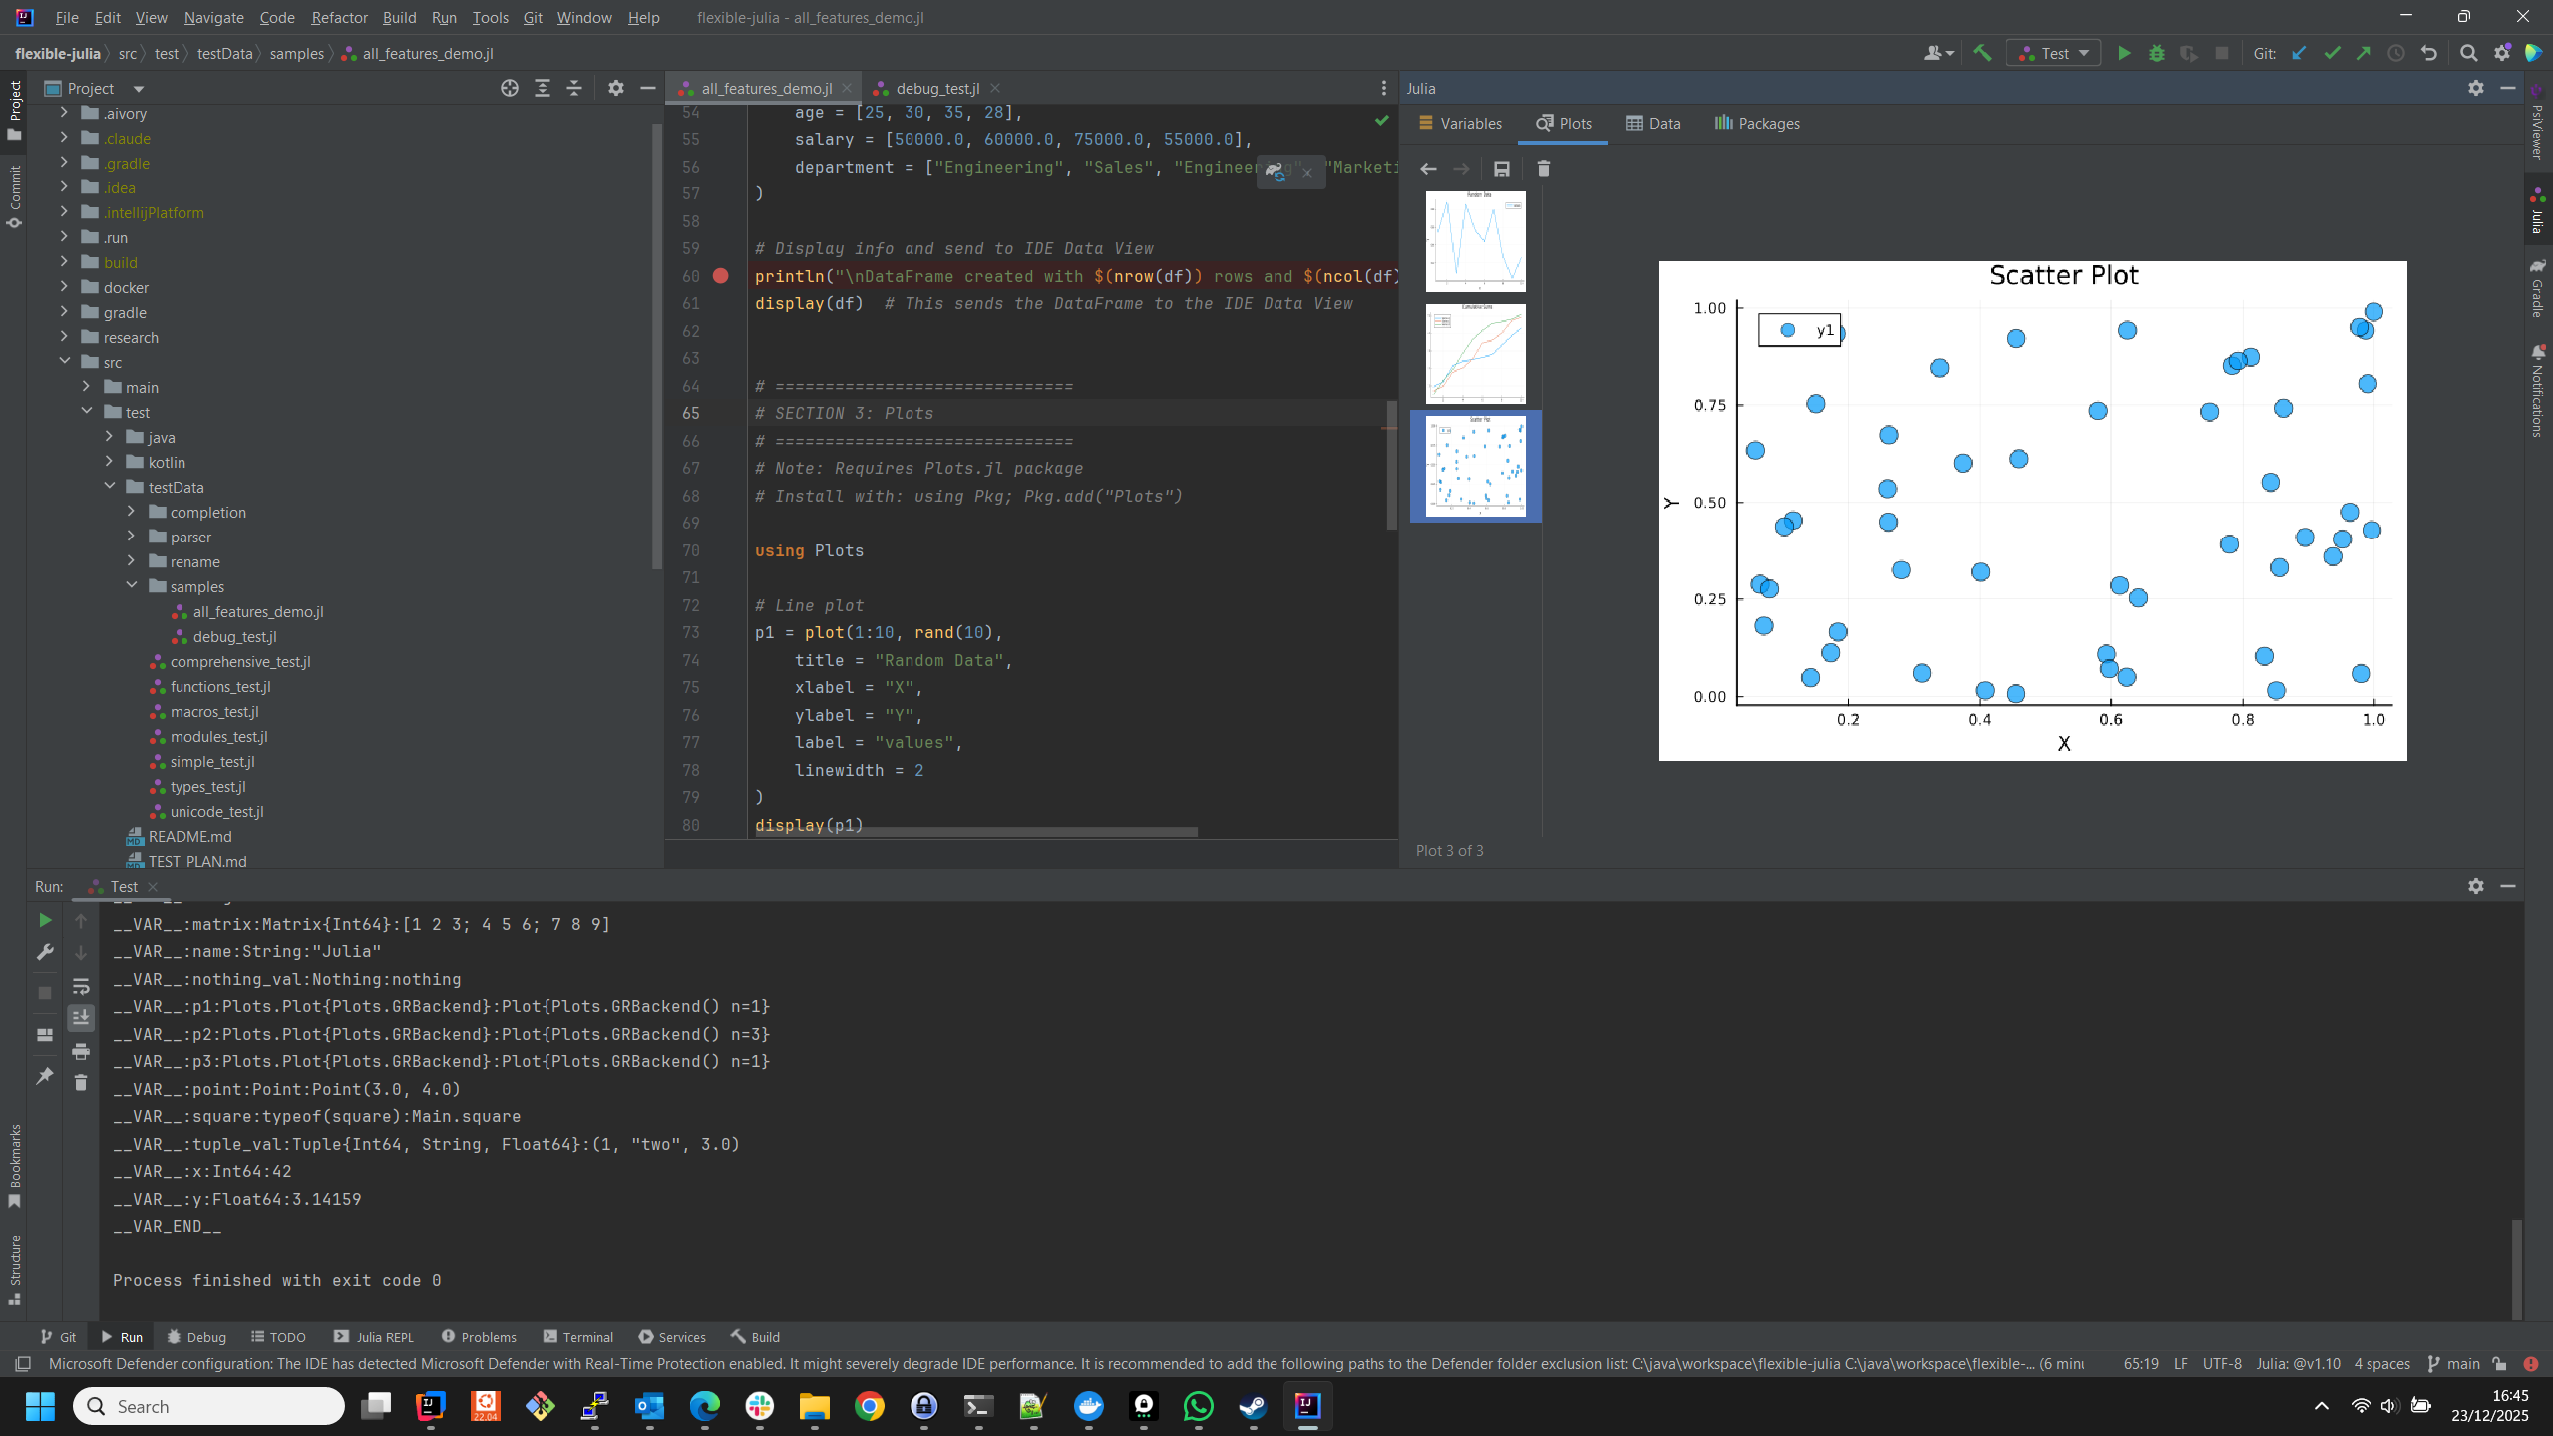The image size is (2553, 1436).
Task: Click Select Opened File target icon
Action: [510, 89]
